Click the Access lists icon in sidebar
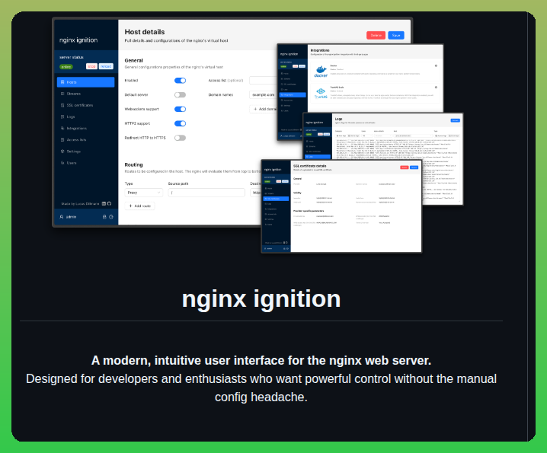The width and height of the screenshot is (547, 453). [x=62, y=140]
